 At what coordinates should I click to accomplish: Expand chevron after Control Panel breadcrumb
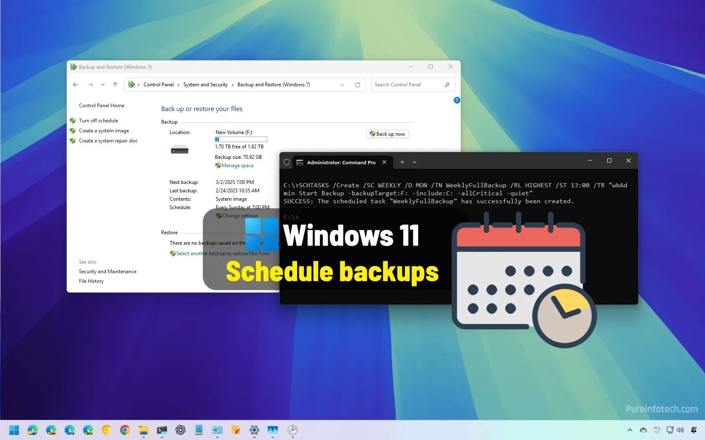click(x=178, y=85)
